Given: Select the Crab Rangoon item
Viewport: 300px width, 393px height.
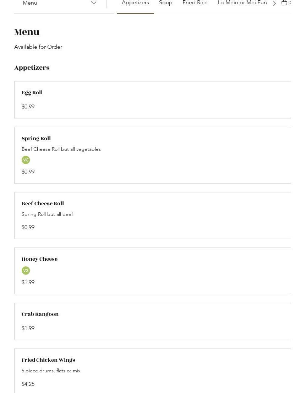Looking at the screenshot, I should (40, 314).
